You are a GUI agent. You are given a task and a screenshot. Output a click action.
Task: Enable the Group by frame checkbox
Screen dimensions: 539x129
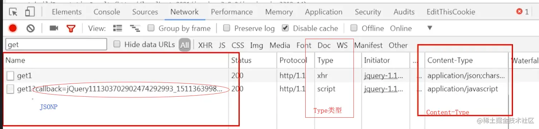(x=151, y=28)
